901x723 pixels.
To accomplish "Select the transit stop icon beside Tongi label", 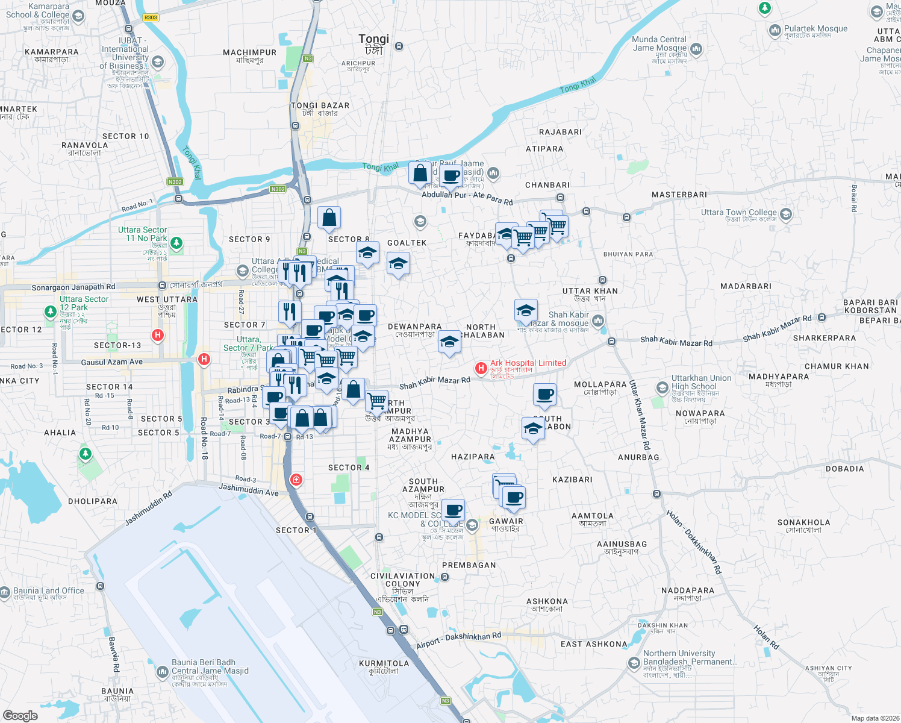I will 399,46.
